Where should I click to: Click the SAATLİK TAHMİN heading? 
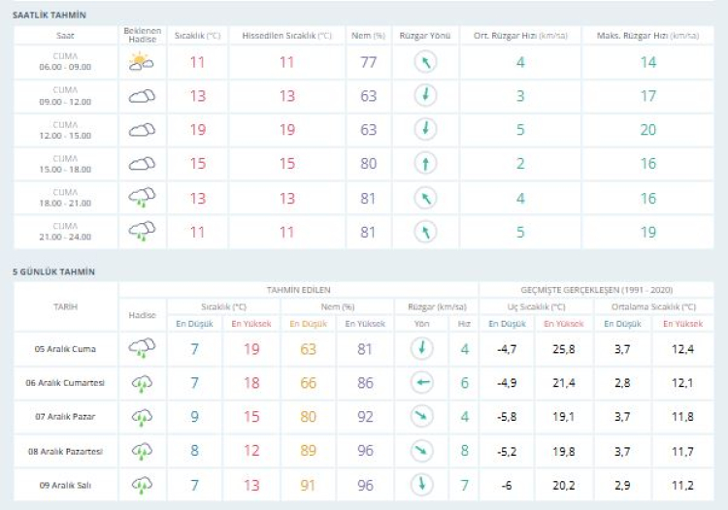pos(49,16)
